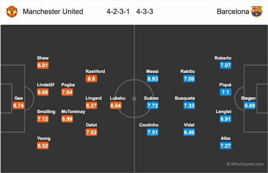Viewport: 268px width, 173px height.
Task: Select Messi's 8.93 rating badge
Action: (x=152, y=79)
